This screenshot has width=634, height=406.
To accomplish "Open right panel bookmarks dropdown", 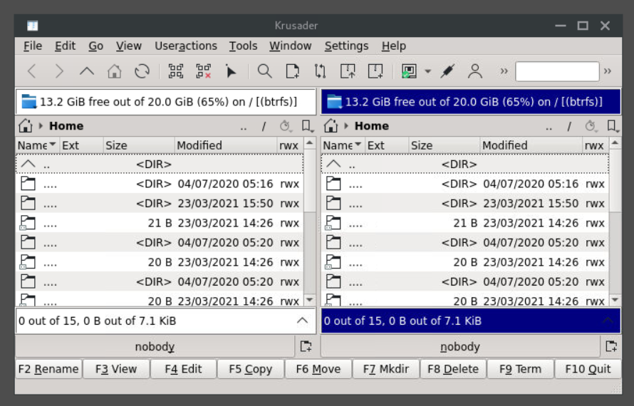I will (613, 127).
